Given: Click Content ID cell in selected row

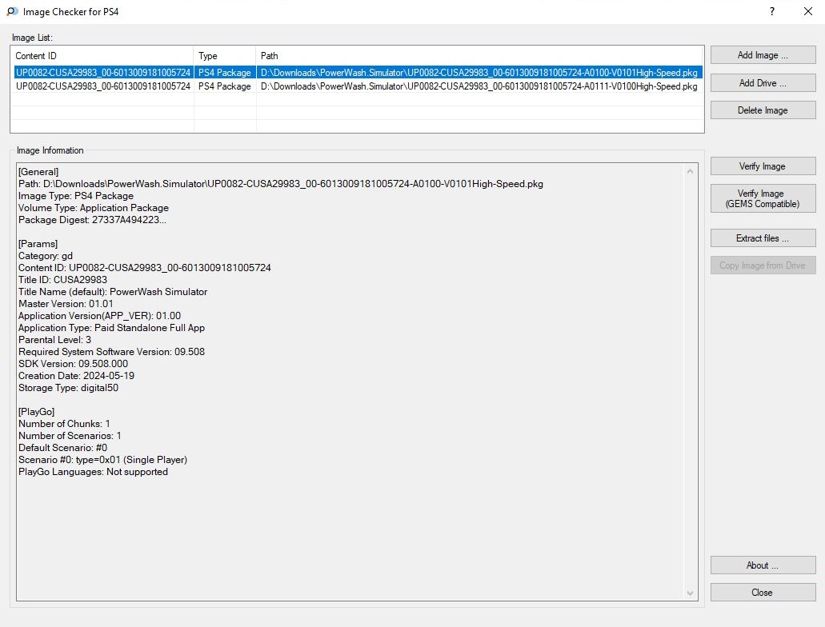Looking at the screenshot, I should pyautogui.click(x=103, y=73).
